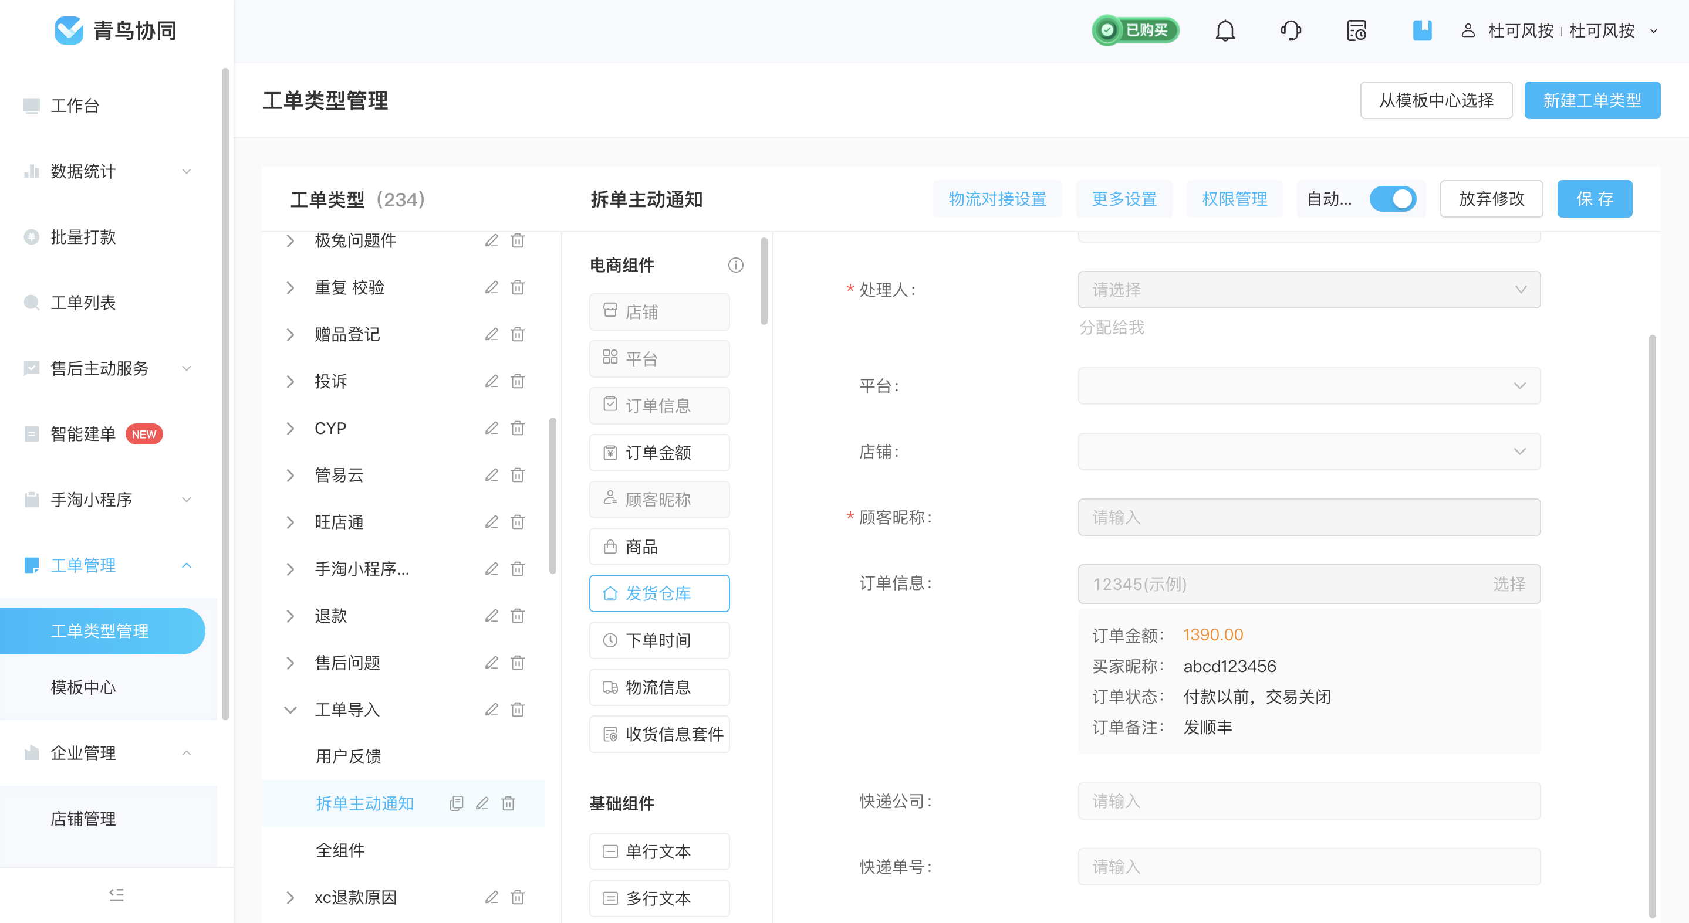This screenshot has width=1689, height=923.
Task: Edit the 重复 校验 ticket type
Action: coord(491,287)
